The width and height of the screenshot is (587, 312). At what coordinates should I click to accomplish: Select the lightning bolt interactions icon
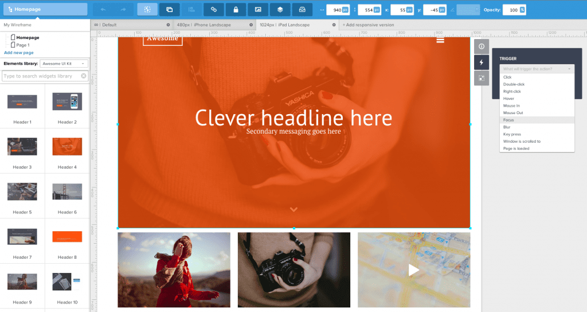click(x=481, y=63)
